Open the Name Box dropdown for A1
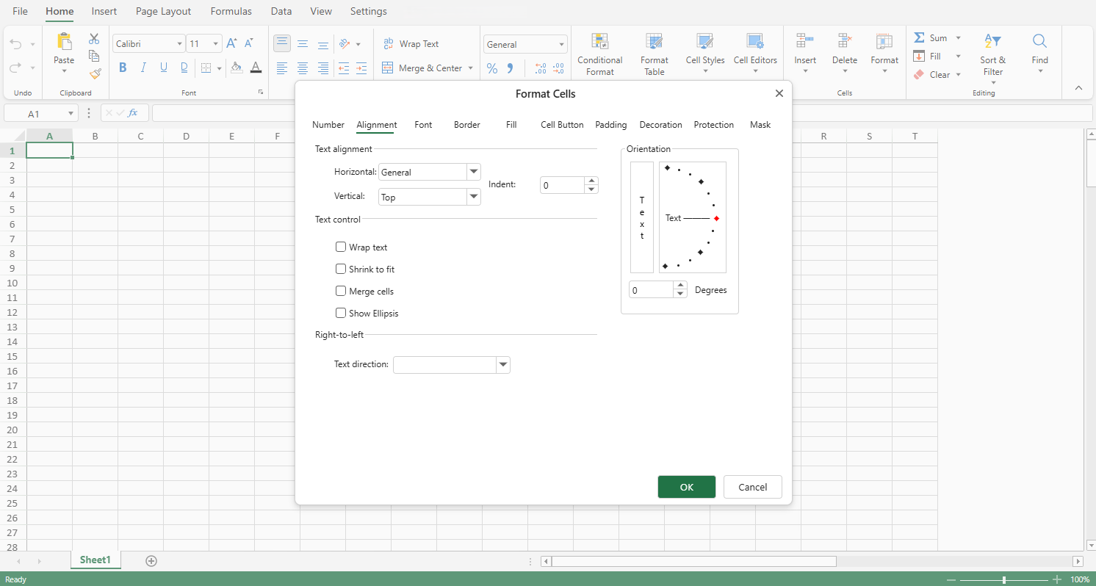Screen dimensions: 1096x586 click(71, 114)
